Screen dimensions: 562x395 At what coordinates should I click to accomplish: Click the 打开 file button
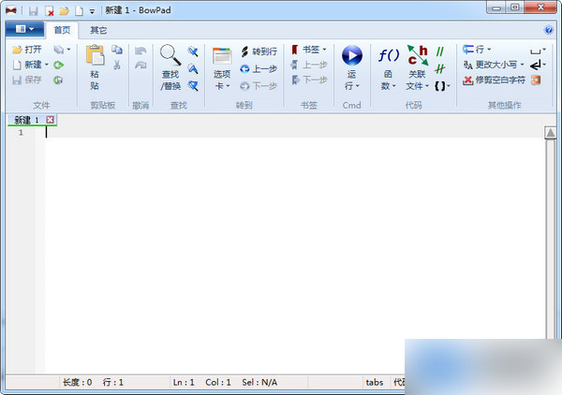tap(27, 50)
